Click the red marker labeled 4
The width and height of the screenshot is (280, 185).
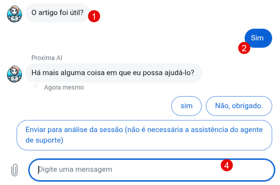[227, 165]
